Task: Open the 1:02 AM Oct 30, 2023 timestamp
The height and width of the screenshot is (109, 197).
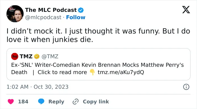Action: click(37, 87)
